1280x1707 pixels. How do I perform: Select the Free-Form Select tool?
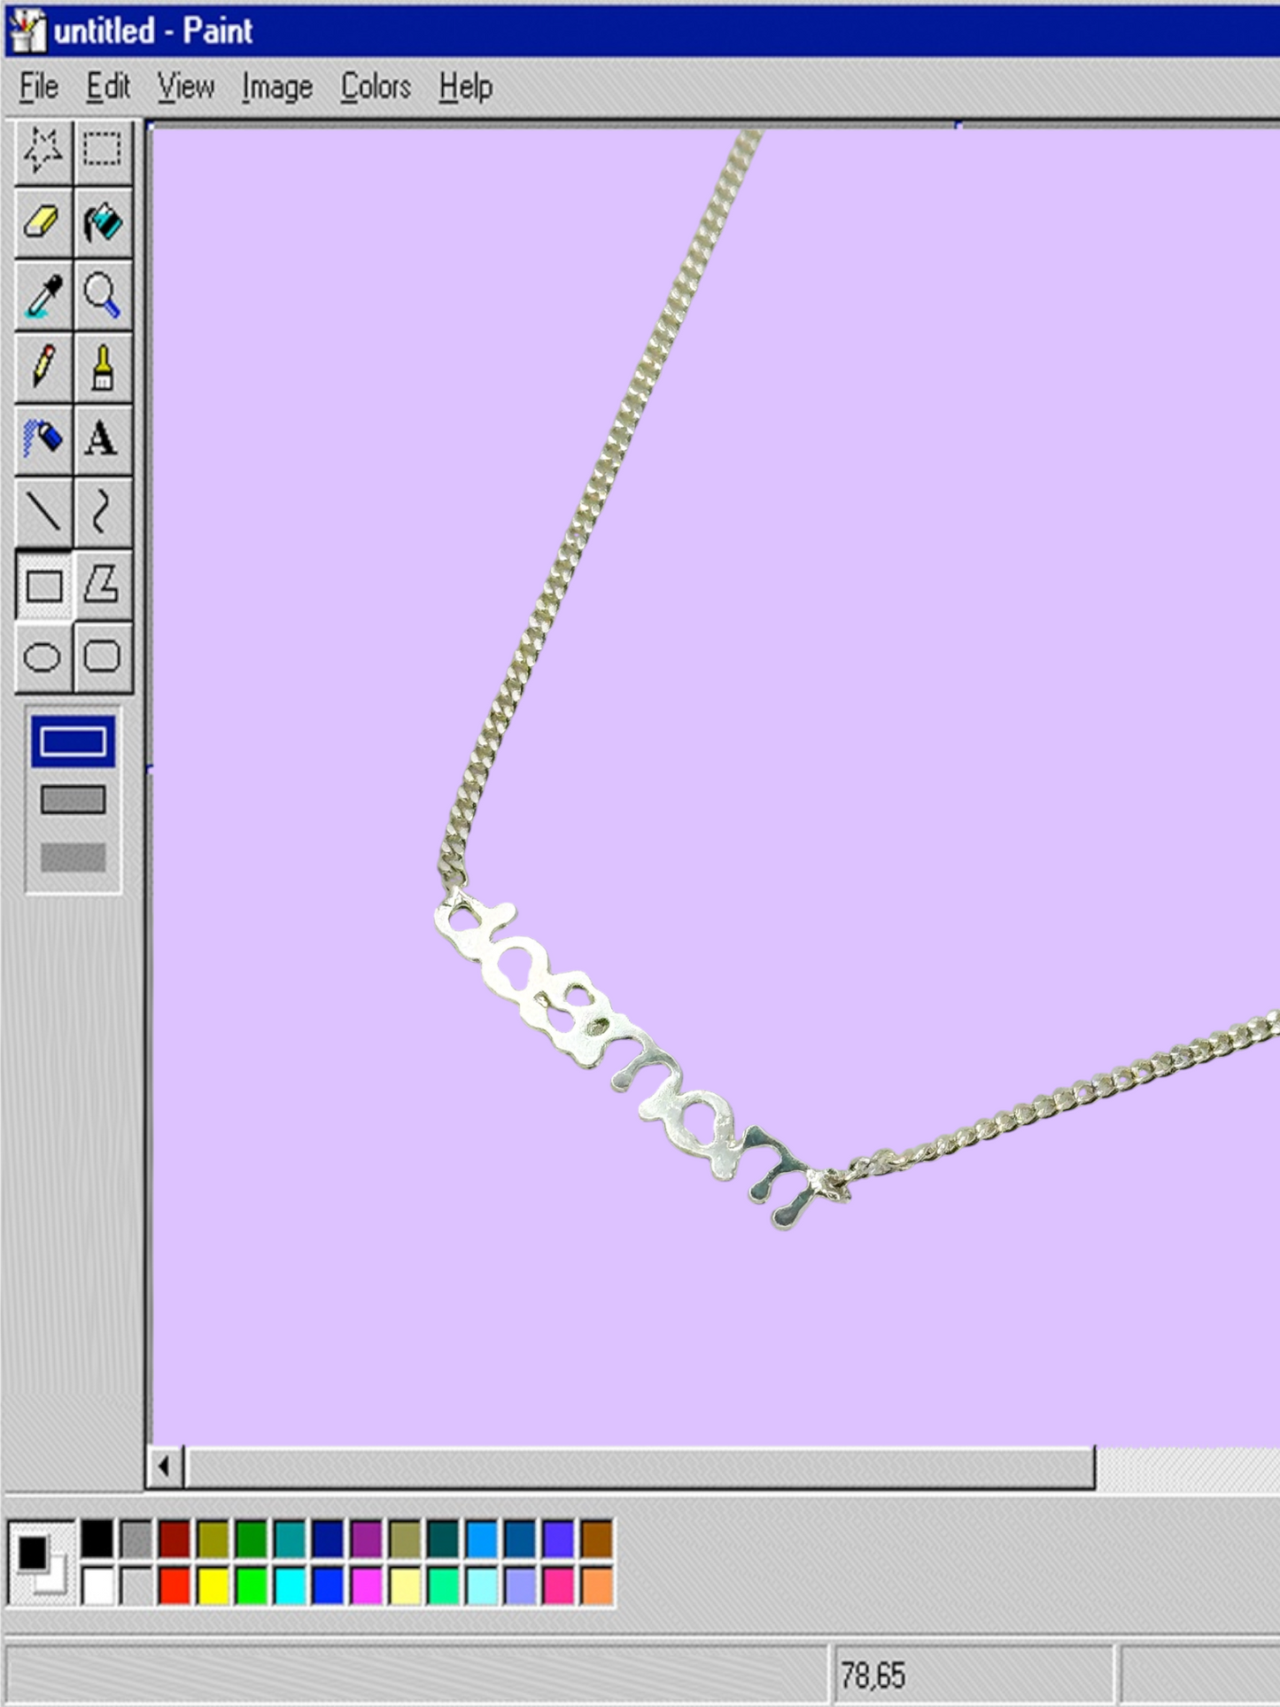click(43, 150)
